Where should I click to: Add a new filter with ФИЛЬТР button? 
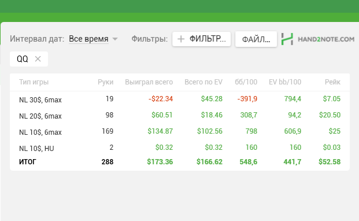coord(202,39)
